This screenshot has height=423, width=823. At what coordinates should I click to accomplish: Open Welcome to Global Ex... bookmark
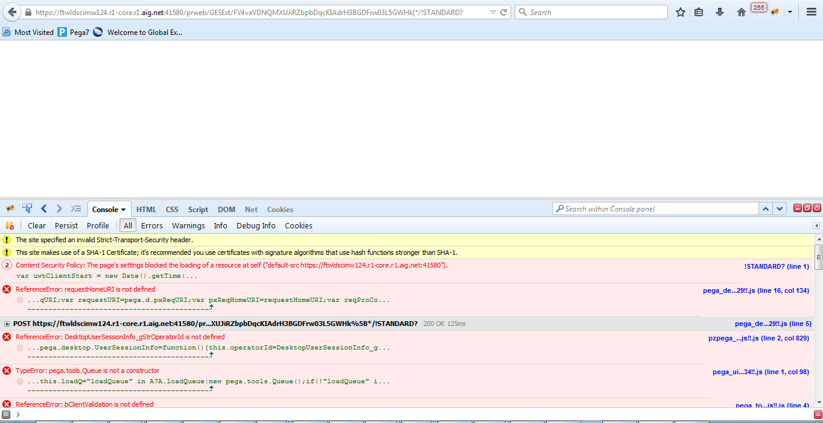(138, 33)
